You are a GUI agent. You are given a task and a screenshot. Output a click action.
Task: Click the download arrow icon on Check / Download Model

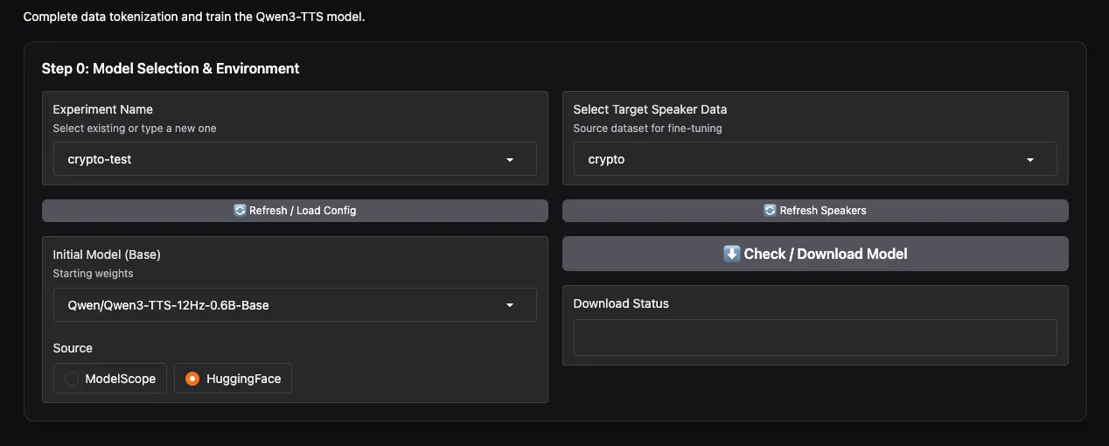tap(732, 254)
